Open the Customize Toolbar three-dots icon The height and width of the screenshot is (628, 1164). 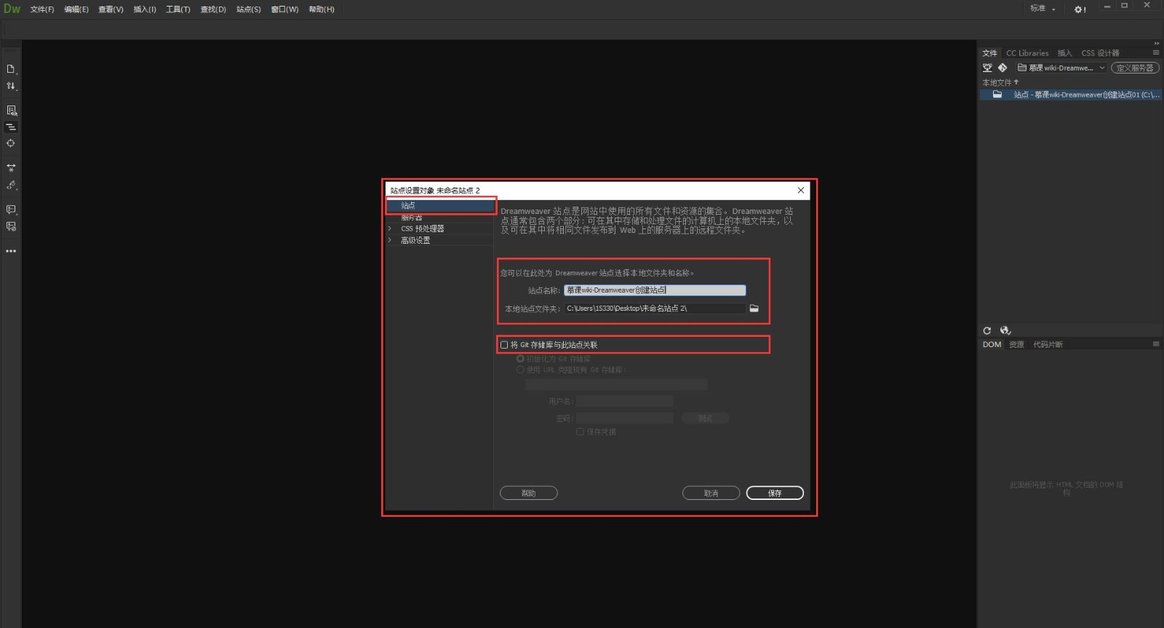(11, 251)
